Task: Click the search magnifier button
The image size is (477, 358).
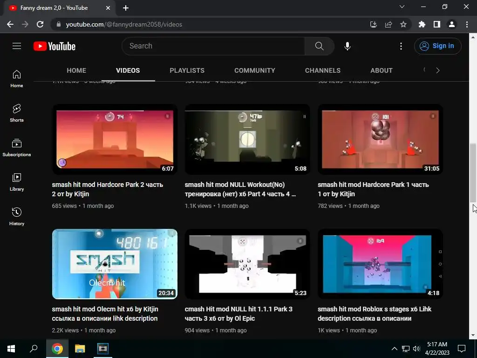Action: click(x=319, y=46)
